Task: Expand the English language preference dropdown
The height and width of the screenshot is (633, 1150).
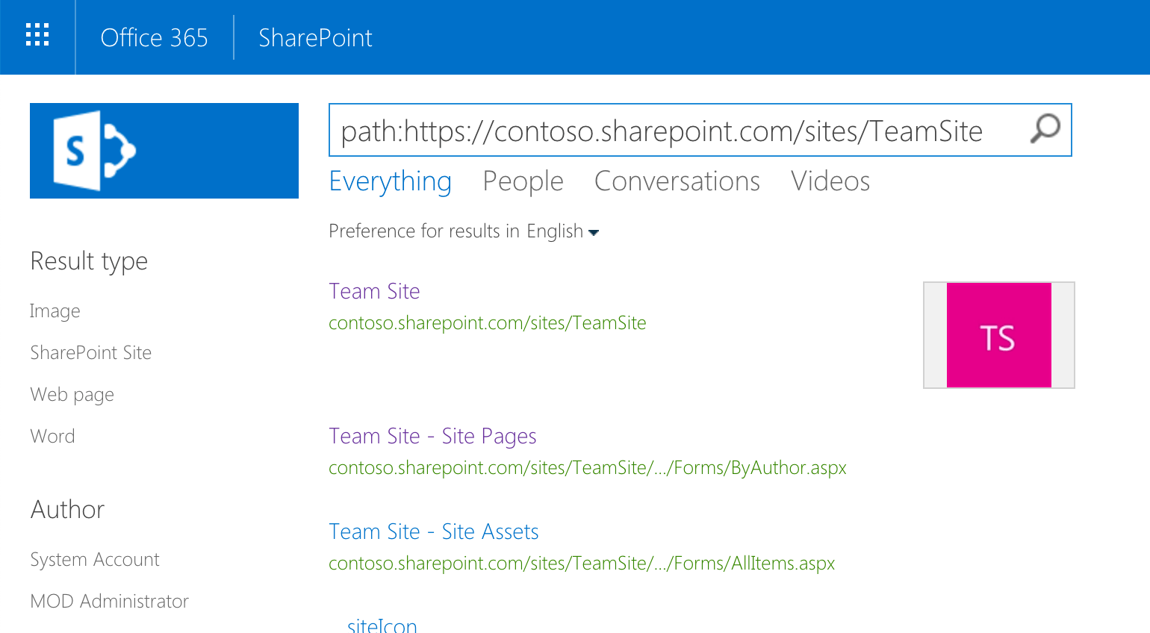Action: pyautogui.click(x=562, y=231)
